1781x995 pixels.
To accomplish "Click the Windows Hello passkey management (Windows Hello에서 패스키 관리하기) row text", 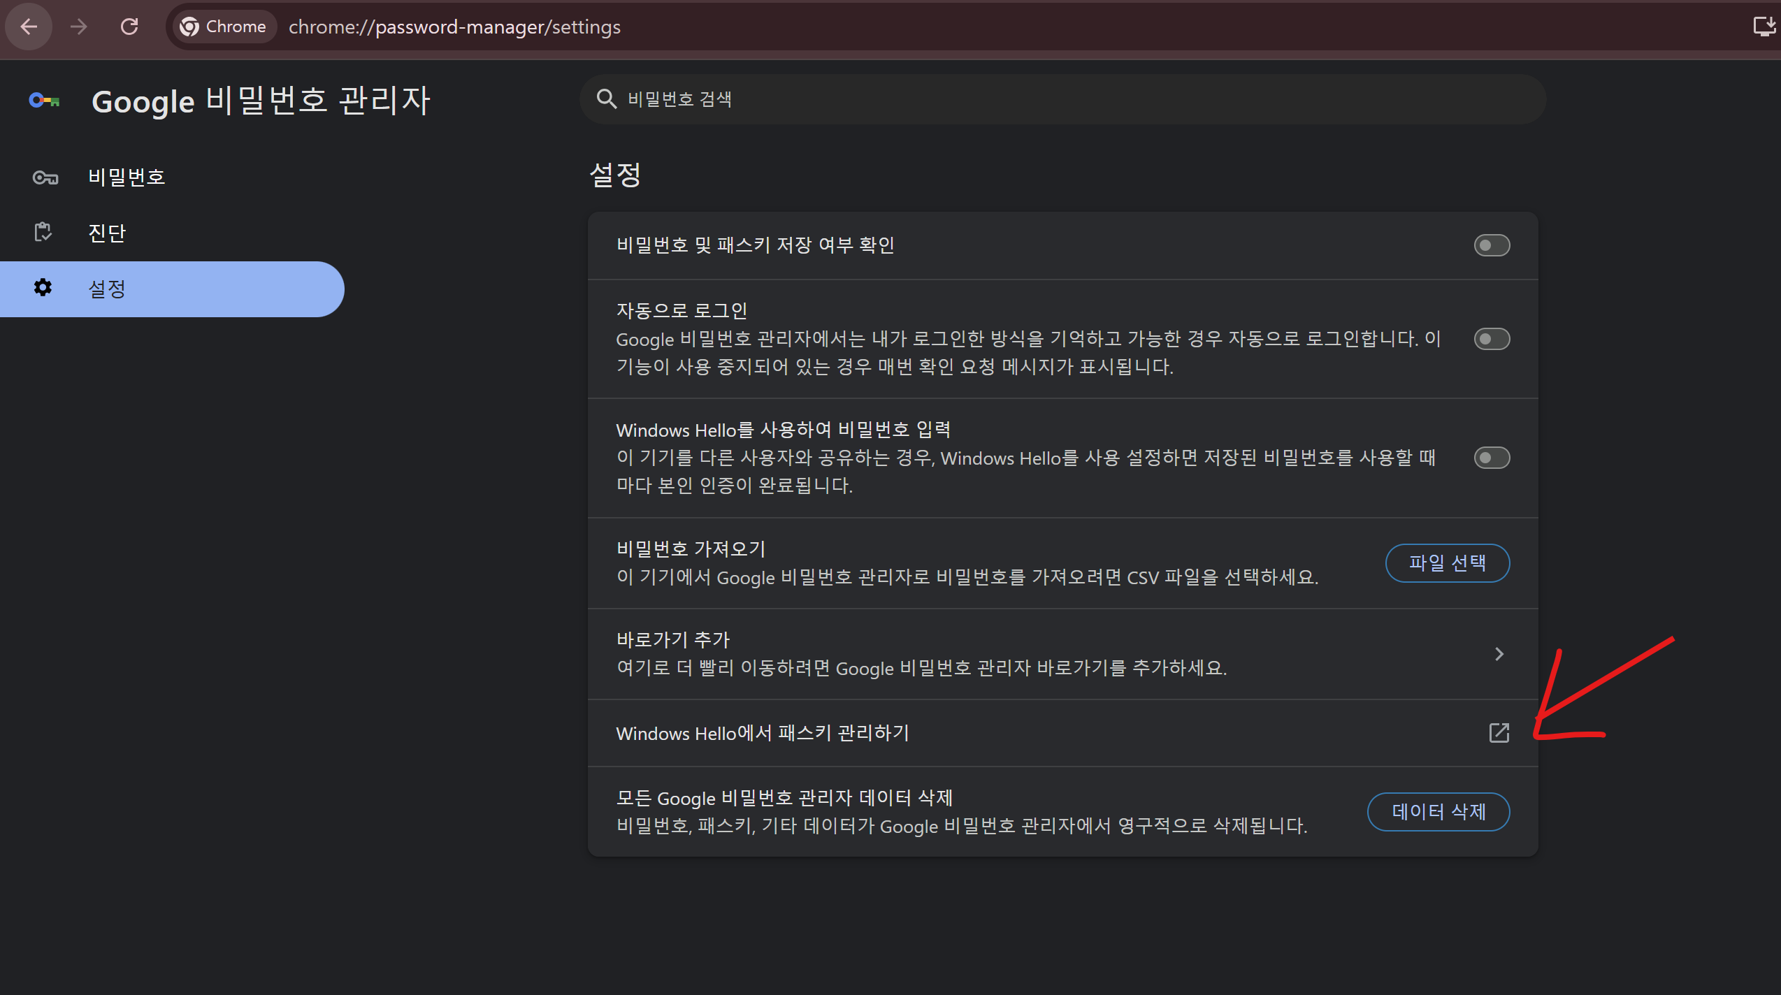I will tap(762, 733).
